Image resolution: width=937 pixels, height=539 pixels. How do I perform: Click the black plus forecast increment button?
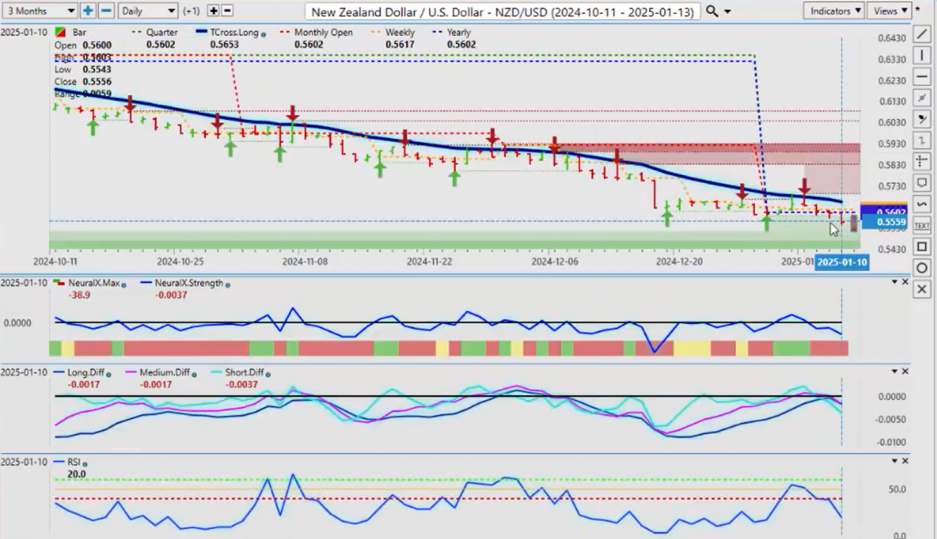coord(213,11)
